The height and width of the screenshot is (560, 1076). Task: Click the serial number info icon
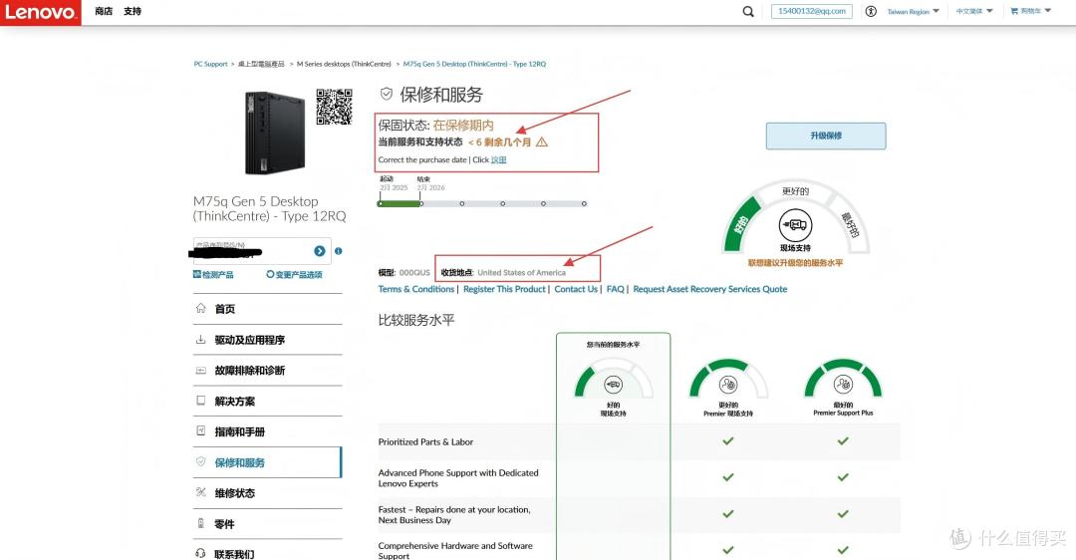click(339, 251)
